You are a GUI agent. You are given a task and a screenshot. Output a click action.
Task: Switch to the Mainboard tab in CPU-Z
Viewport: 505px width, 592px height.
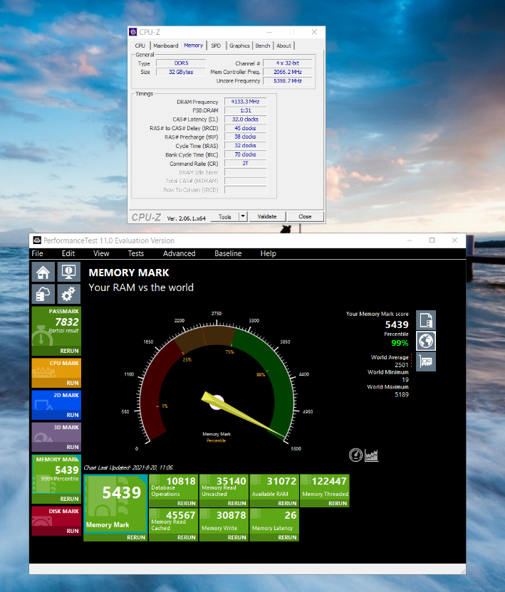[165, 46]
